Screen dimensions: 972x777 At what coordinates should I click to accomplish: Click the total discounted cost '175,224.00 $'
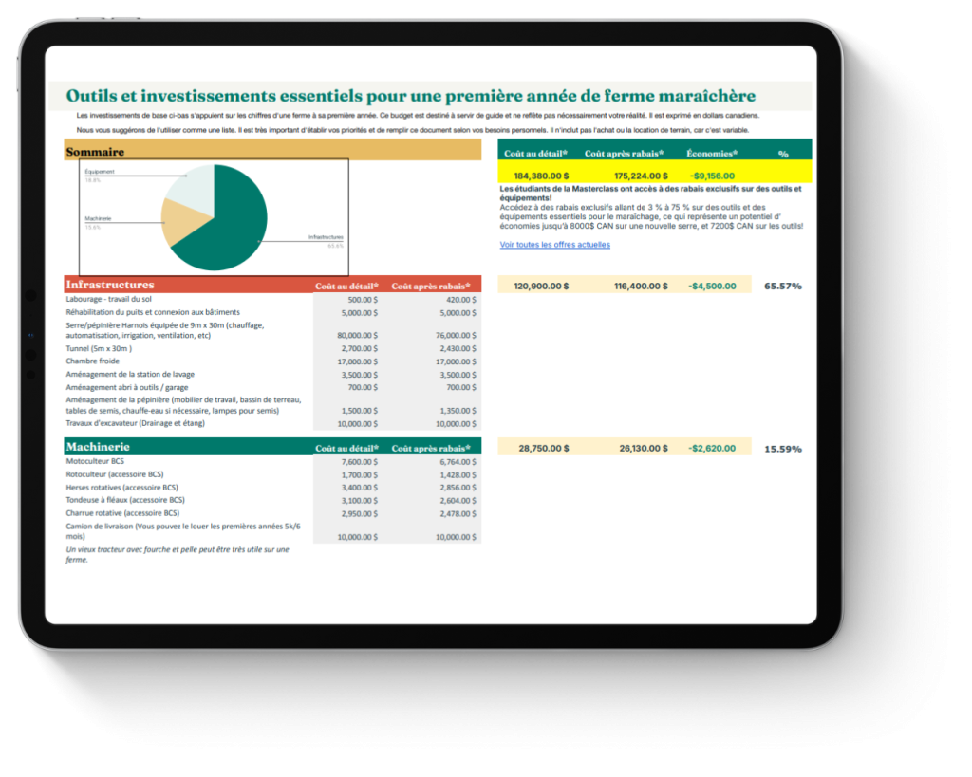pyautogui.click(x=641, y=176)
